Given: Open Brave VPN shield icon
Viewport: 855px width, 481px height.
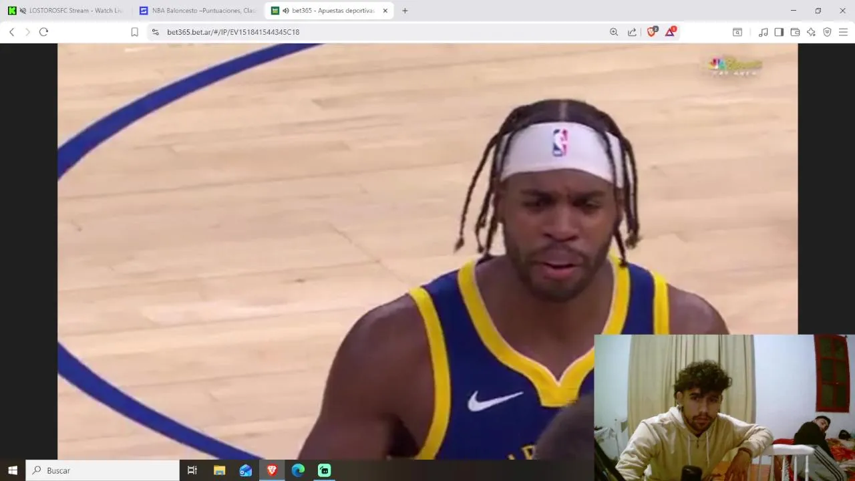Looking at the screenshot, I should coord(827,32).
